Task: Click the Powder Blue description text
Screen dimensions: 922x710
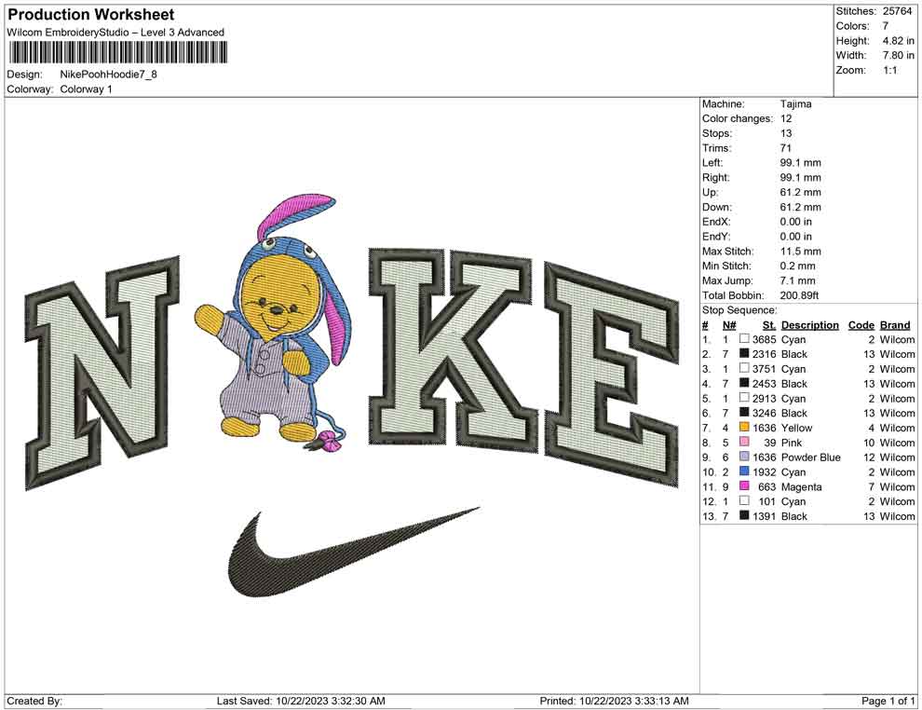Action: [811, 457]
